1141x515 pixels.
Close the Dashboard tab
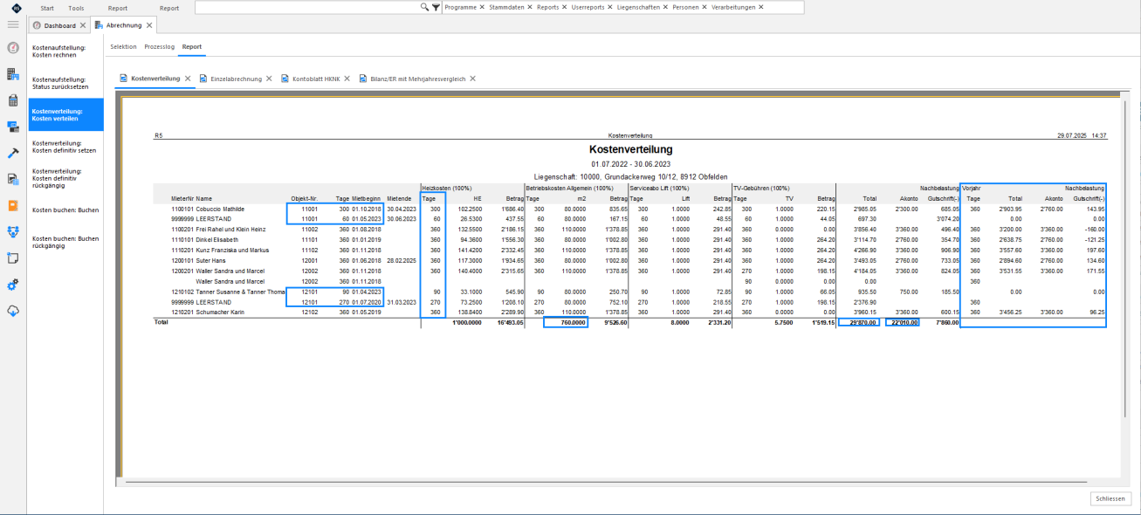(x=83, y=25)
